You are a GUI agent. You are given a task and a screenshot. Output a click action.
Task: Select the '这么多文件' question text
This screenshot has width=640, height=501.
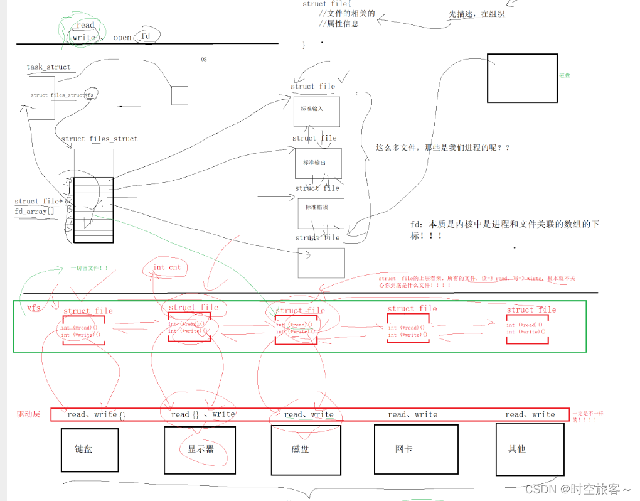click(442, 148)
